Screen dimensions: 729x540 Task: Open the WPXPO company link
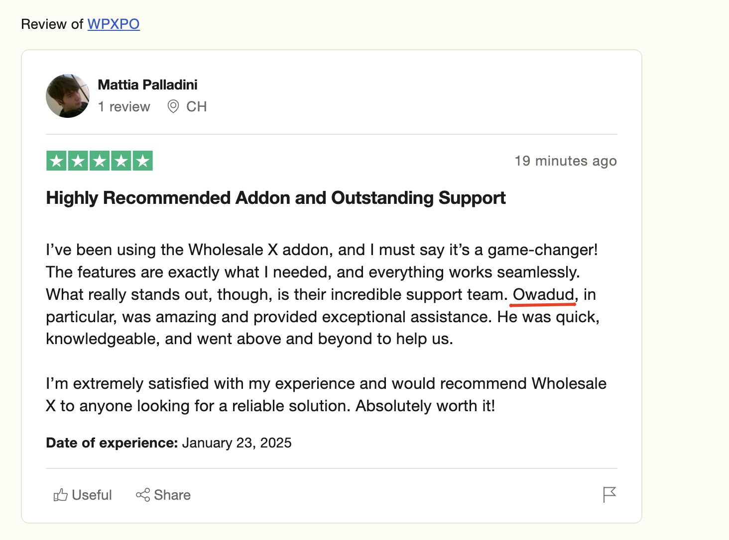coord(114,24)
